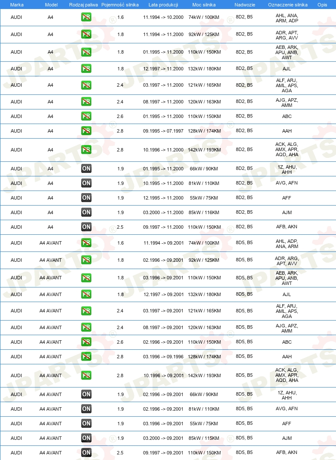Click date cell 03.2000 -> 09.2001
Screen dimensions: 336x460
[163, 438]
